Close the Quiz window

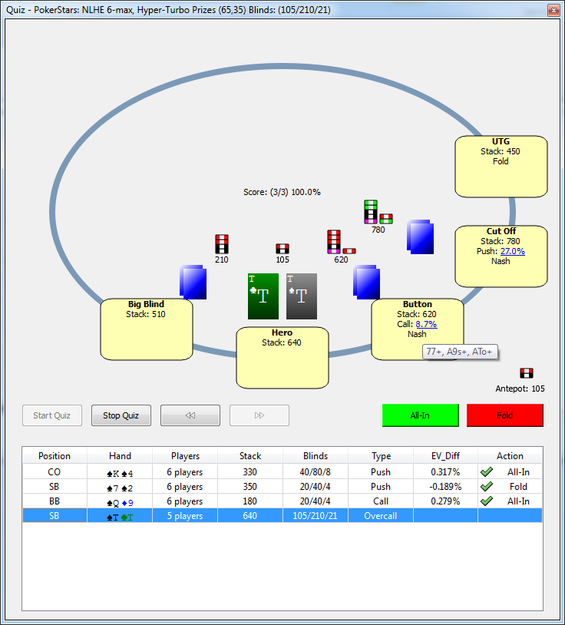[552, 10]
